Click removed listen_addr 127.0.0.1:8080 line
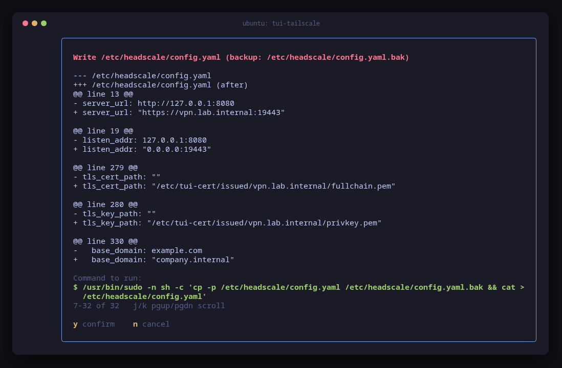Screen dimensions: 562x368 pos(140,140)
